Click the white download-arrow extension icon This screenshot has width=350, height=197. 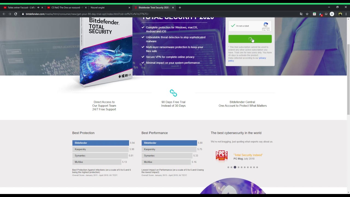[332, 14]
